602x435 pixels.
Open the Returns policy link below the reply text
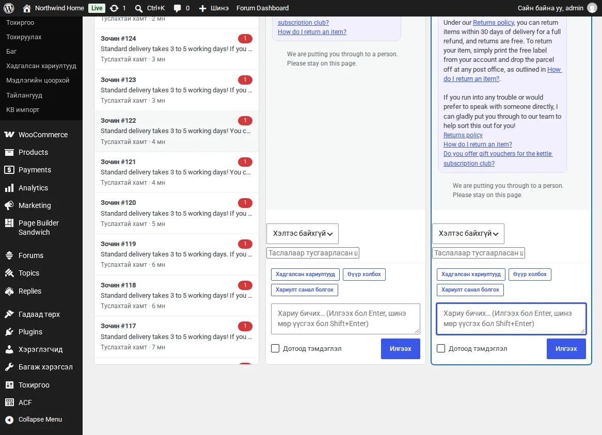[x=463, y=135]
